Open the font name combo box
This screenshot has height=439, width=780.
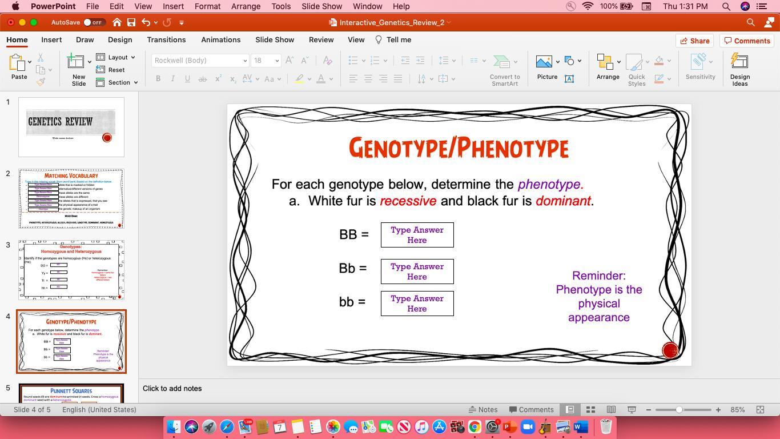pos(200,61)
